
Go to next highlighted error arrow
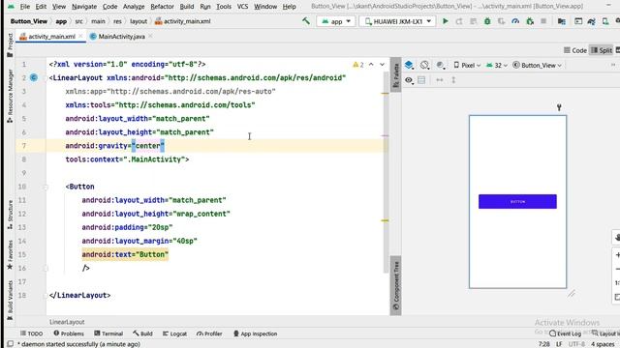[382, 65]
